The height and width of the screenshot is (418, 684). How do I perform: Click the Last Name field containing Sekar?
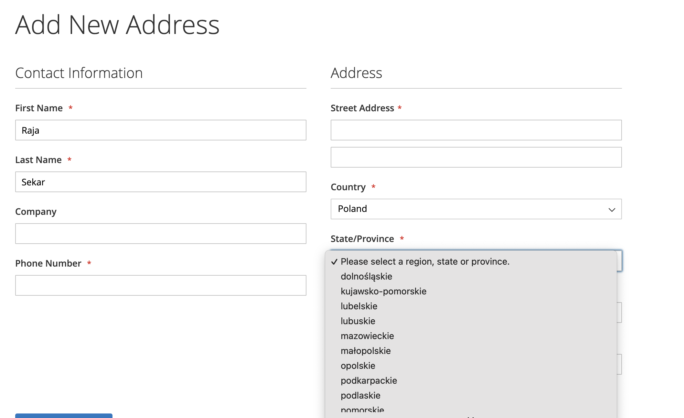(161, 182)
